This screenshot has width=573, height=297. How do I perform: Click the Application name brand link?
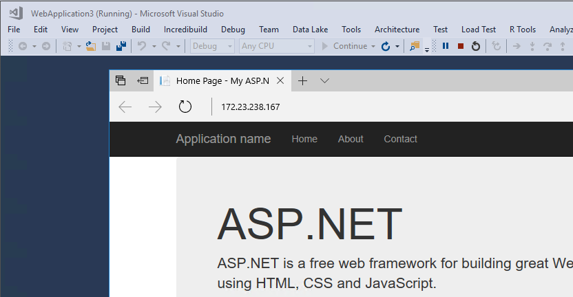pos(223,139)
